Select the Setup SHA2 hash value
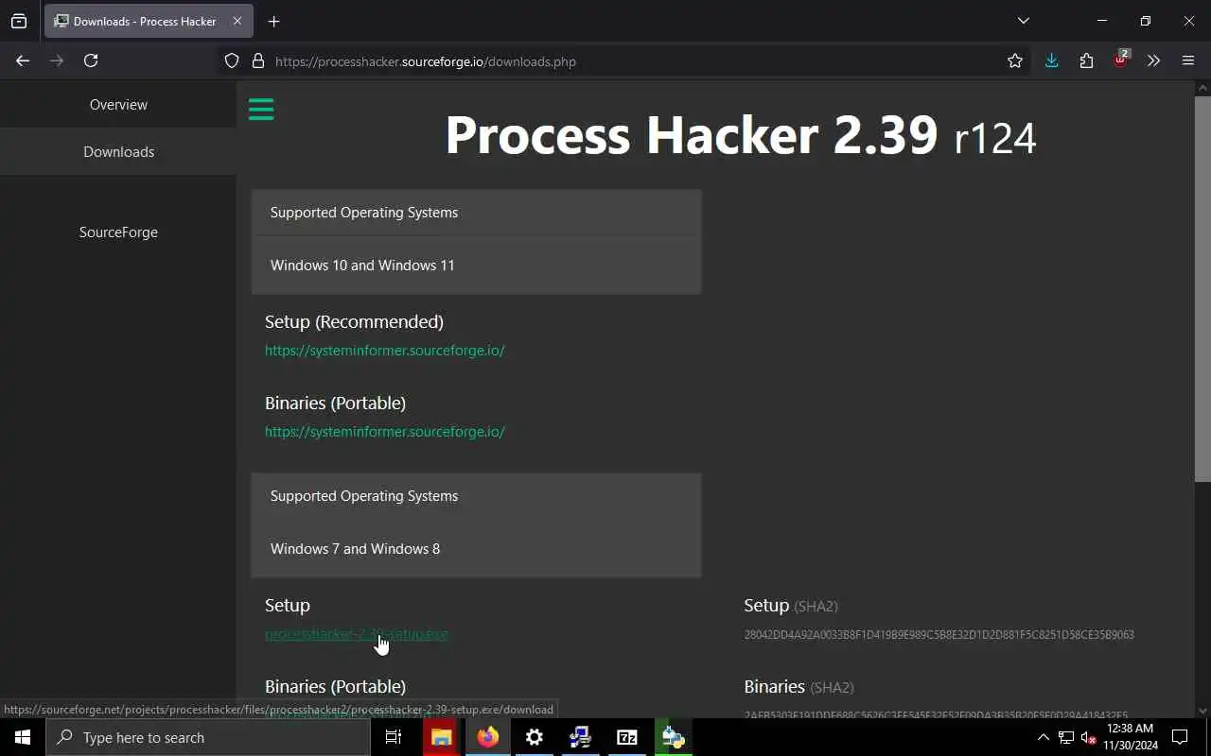Image resolution: width=1211 pixels, height=756 pixels. coord(939,635)
